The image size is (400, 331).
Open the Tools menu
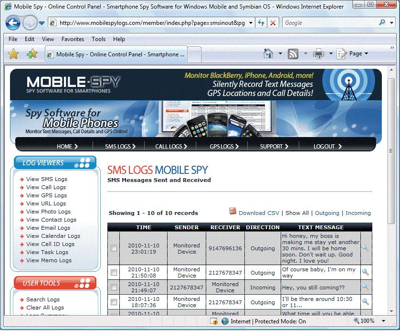pyautogui.click(x=98, y=39)
